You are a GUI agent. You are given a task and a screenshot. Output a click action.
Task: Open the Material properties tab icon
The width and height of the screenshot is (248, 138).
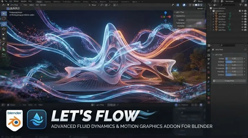pyautogui.click(x=209, y=98)
